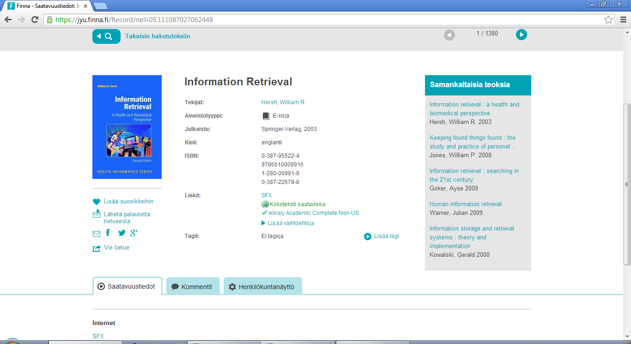This screenshot has width=631, height=344.
Task: Open the Chrome menu icon
Action: tap(622, 19)
